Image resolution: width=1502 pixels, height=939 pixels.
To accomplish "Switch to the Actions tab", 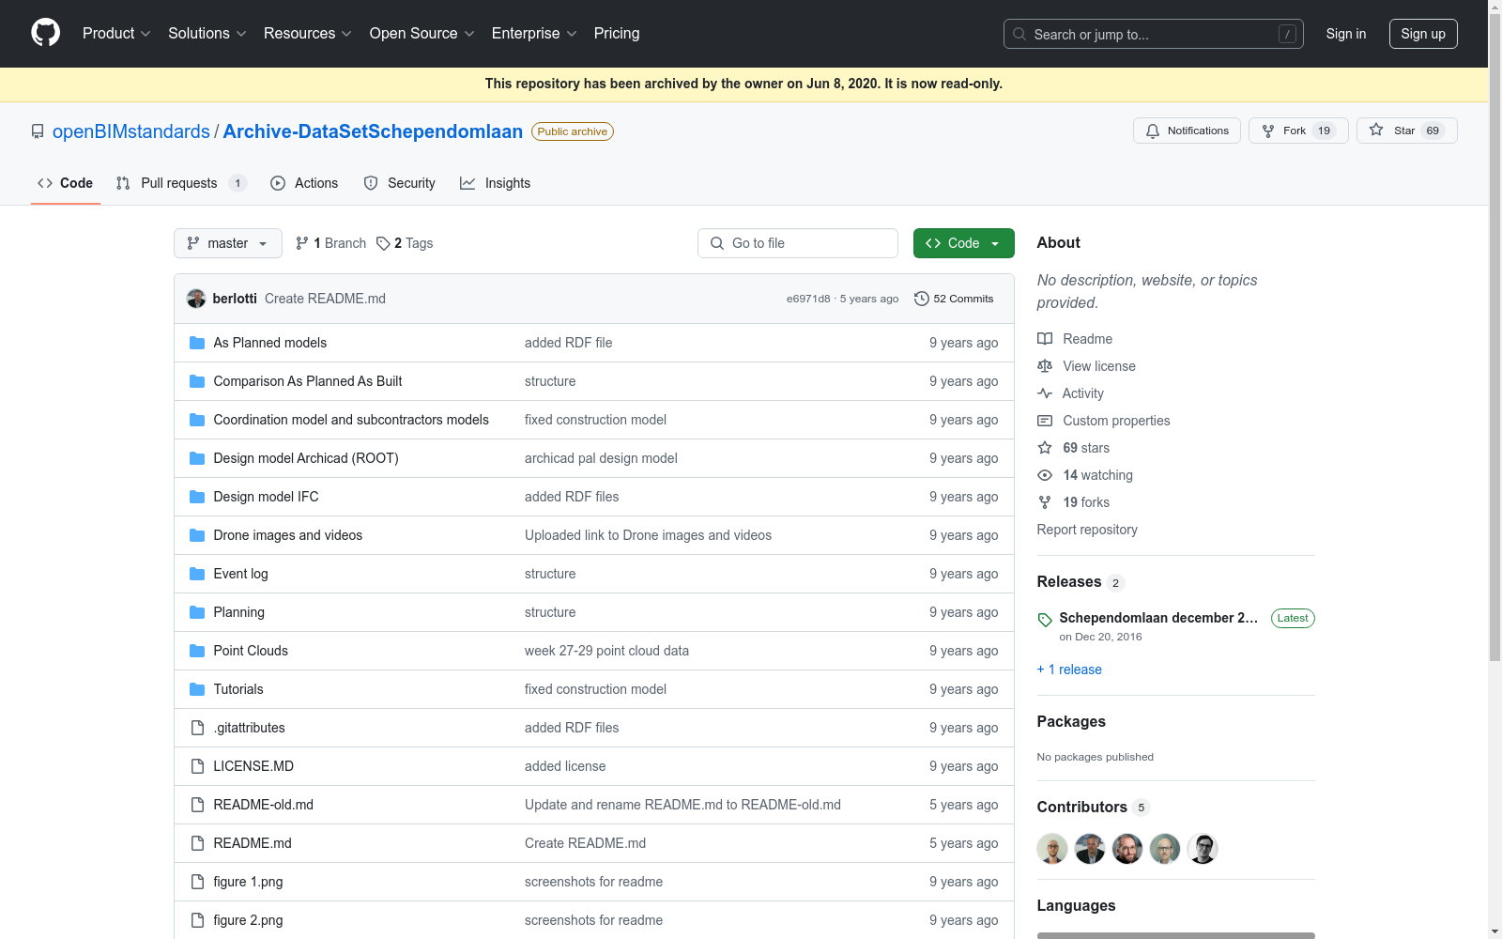I will (x=304, y=183).
